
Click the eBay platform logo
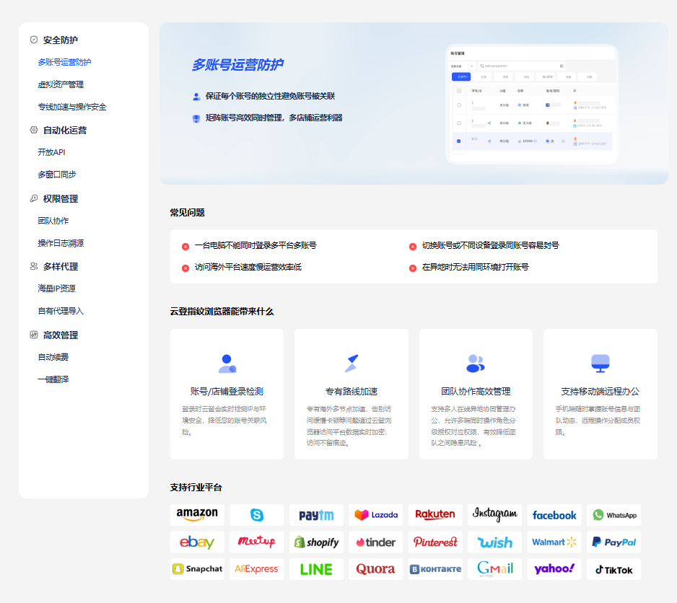point(197,542)
